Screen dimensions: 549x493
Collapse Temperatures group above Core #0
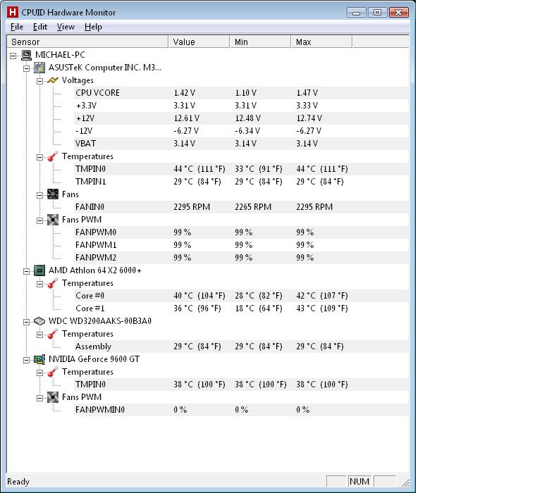(40, 284)
